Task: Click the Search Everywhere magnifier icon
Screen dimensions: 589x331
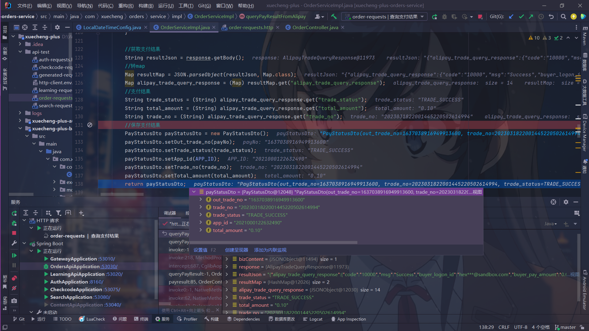Action: (563, 17)
